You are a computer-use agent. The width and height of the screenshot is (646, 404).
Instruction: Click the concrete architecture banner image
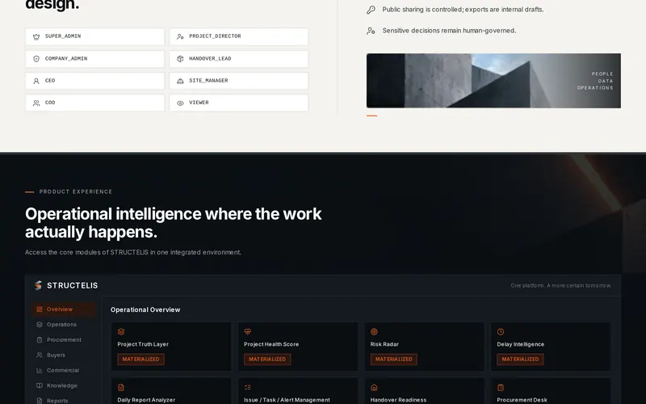pos(493,81)
